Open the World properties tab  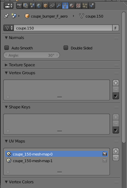point(39,6)
